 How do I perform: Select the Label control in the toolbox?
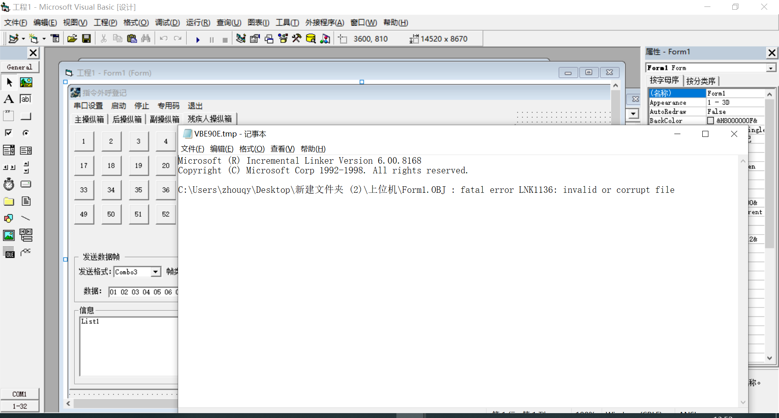pyautogui.click(x=9, y=99)
